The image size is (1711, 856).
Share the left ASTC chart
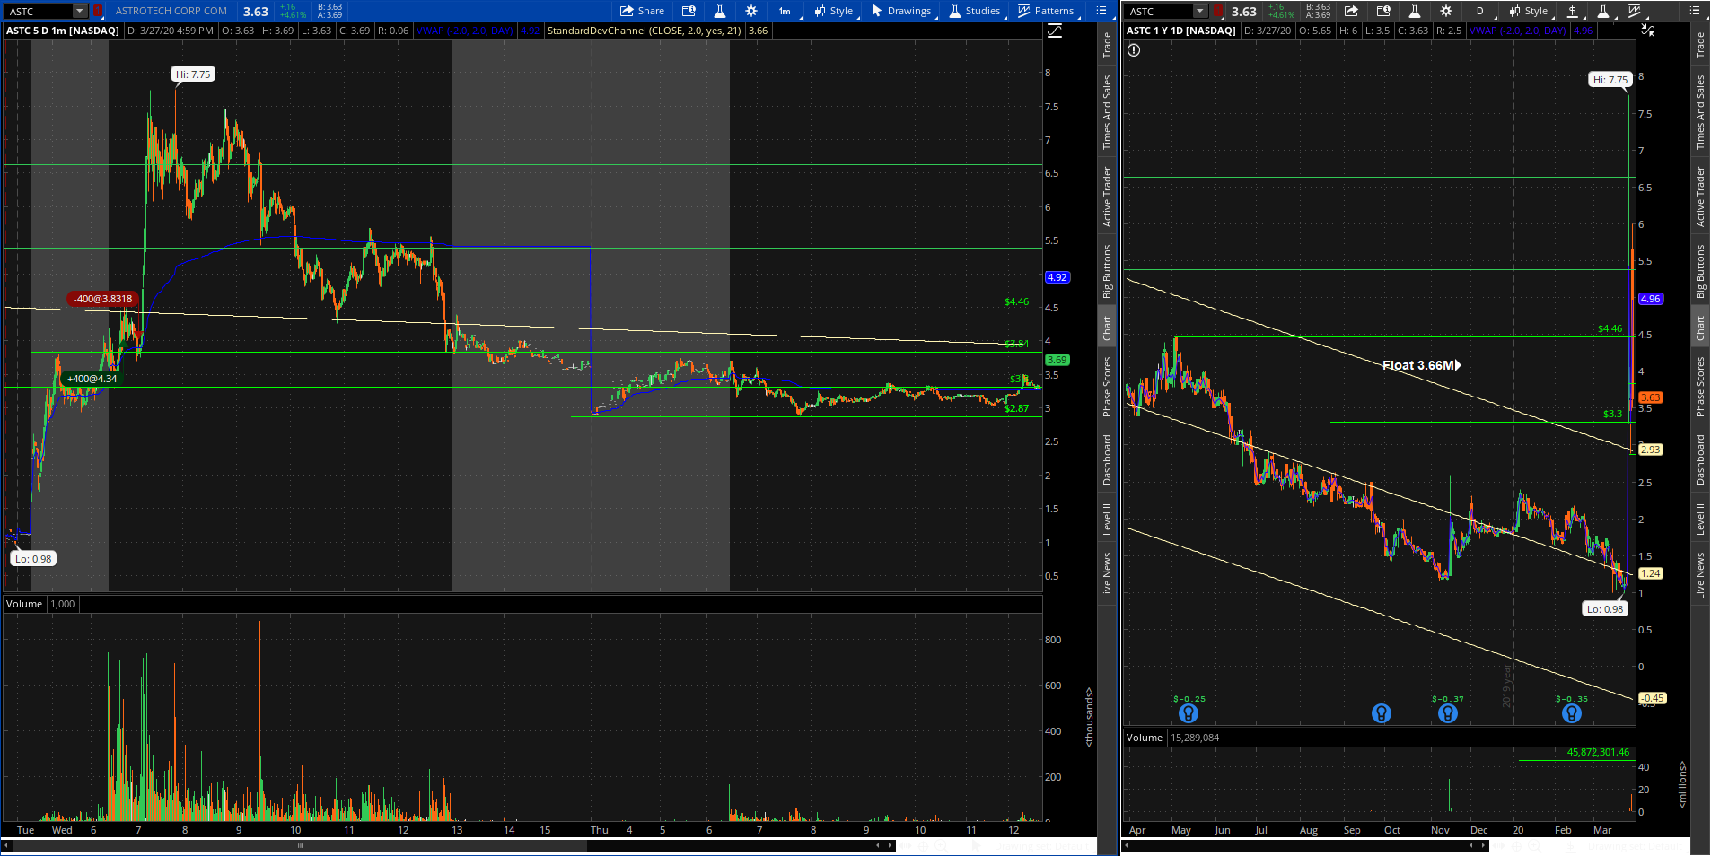coord(642,11)
